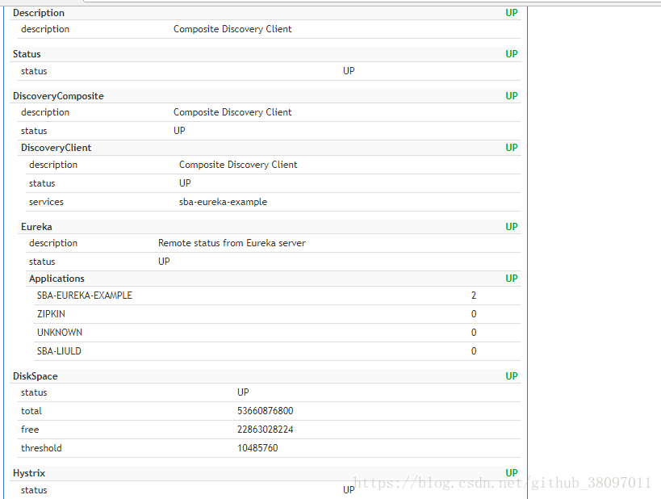Click the green UP badge for Eureka
Screen dimensions: 661x499
[x=512, y=227]
